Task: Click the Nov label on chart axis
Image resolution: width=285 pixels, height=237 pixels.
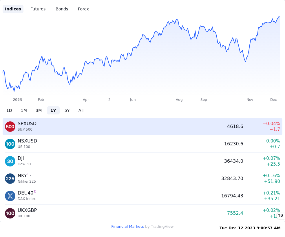Action: tap(250, 99)
